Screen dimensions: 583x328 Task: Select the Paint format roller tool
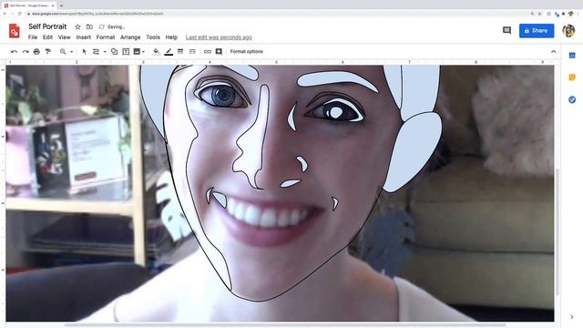click(x=48, y=52)
